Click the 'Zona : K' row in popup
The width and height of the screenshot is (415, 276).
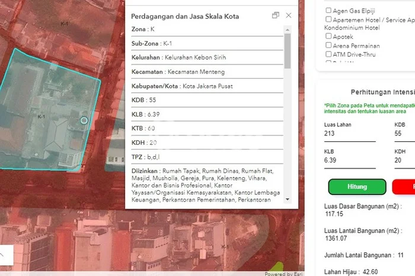[207, 30]
